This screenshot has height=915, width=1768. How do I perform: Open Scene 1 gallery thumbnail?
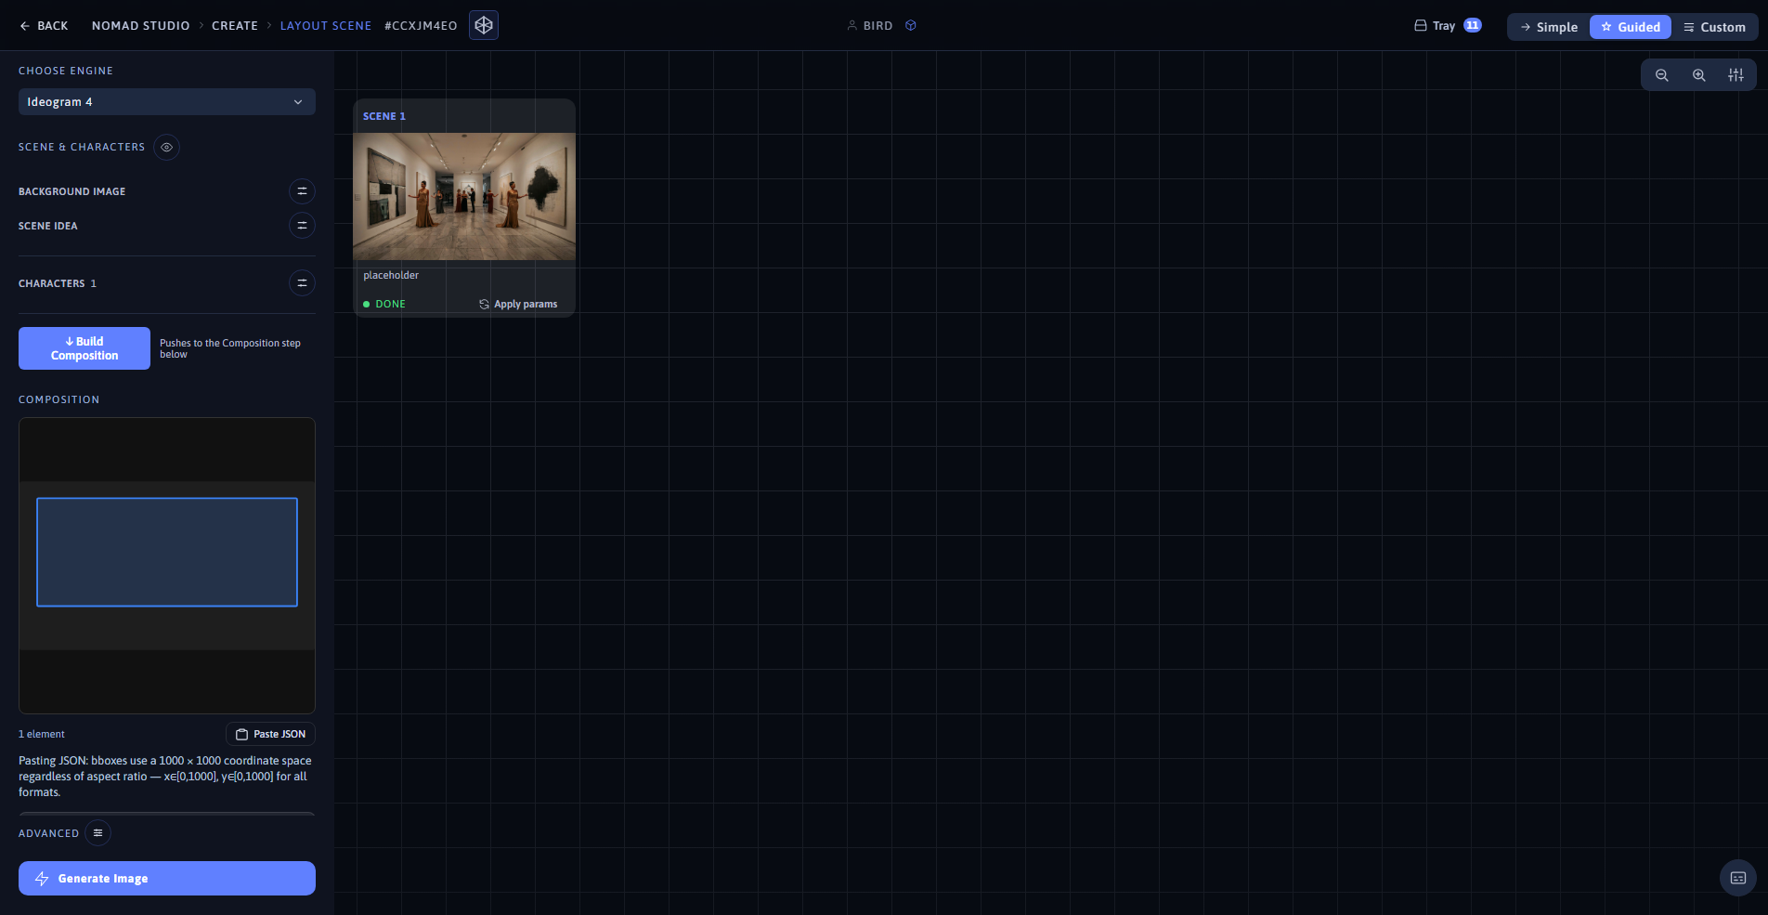pyautogui.click(x=464, y=197)
